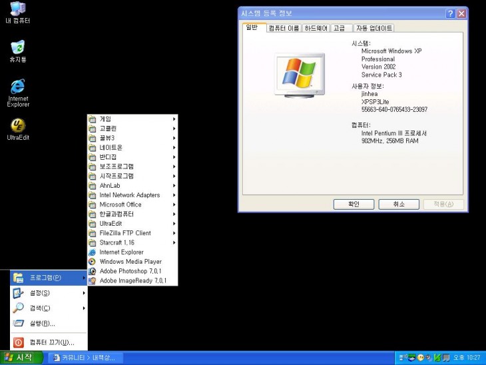486x365 pixels.
Task: Open Windows Media Player menu entry
Action: point(130,262)
